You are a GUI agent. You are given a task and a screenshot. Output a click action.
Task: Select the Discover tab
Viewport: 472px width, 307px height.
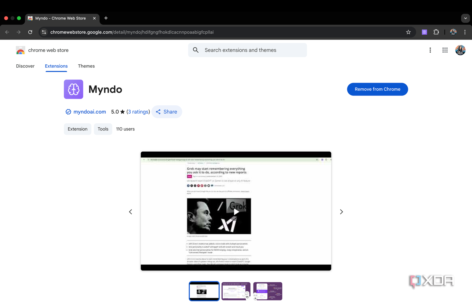[25, 66]
